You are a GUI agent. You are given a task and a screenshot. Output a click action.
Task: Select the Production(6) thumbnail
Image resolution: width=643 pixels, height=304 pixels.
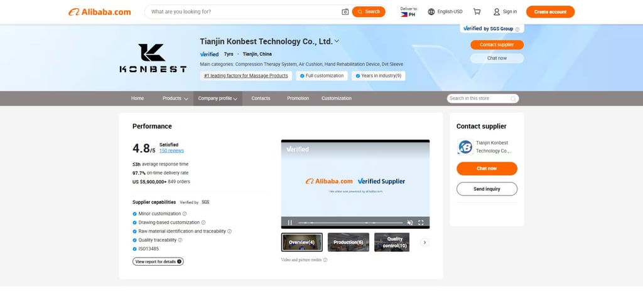(348, 242)
